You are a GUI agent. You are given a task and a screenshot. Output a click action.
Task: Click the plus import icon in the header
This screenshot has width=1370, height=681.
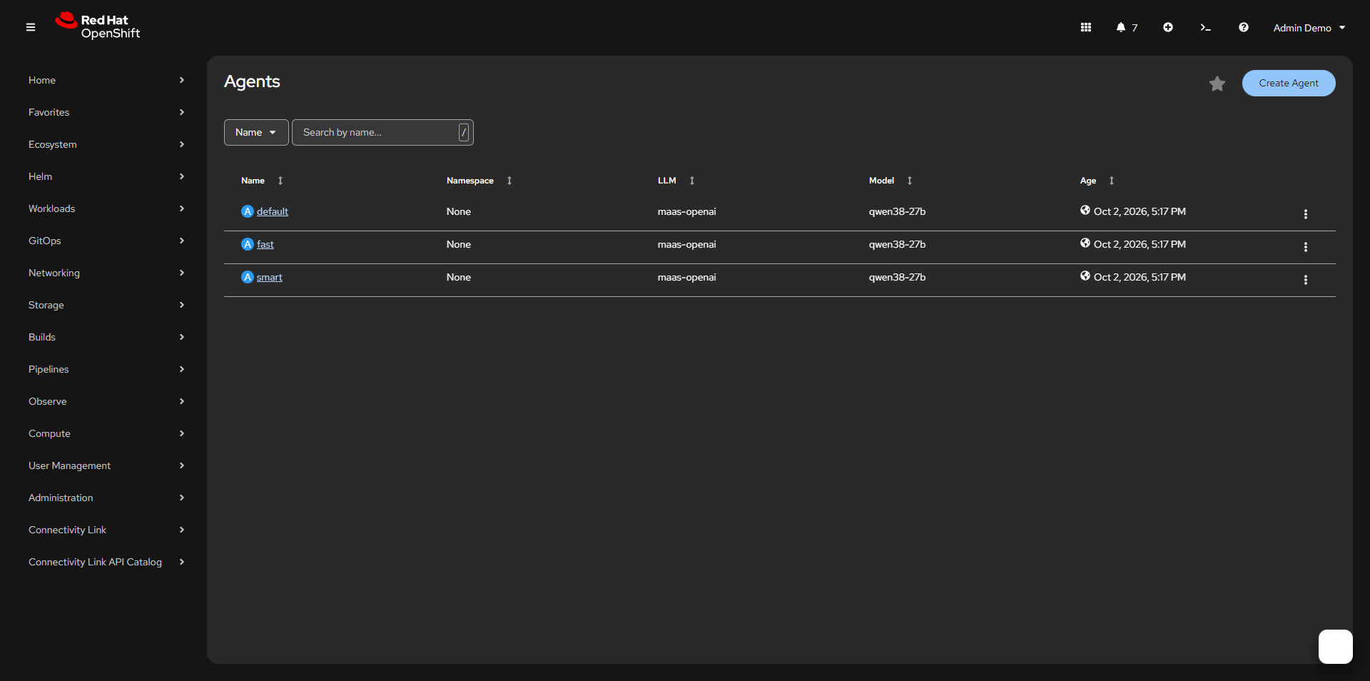point(1168,27)
